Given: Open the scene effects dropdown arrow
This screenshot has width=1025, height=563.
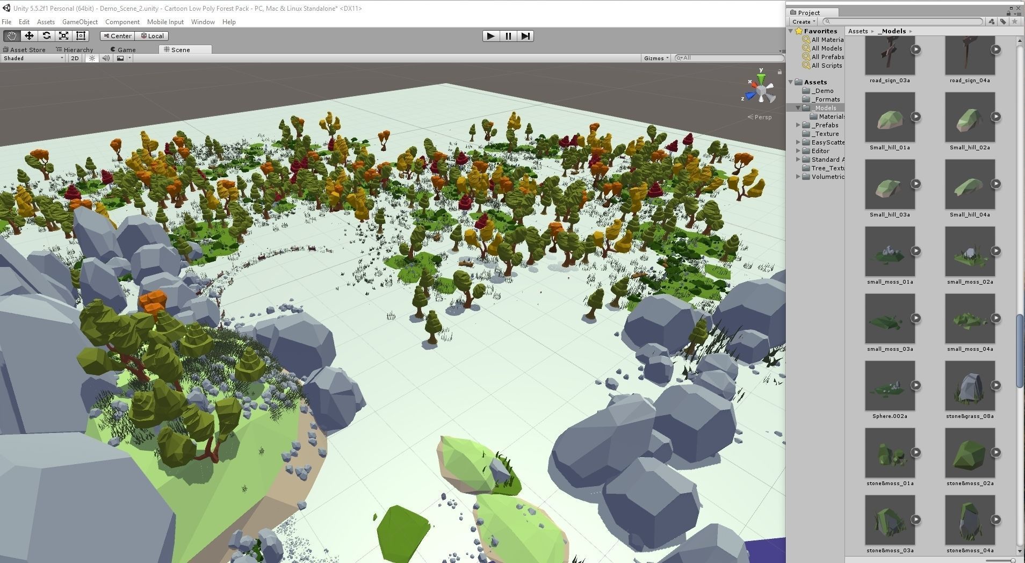Looking at the screenshot, I should pos(129,58).
